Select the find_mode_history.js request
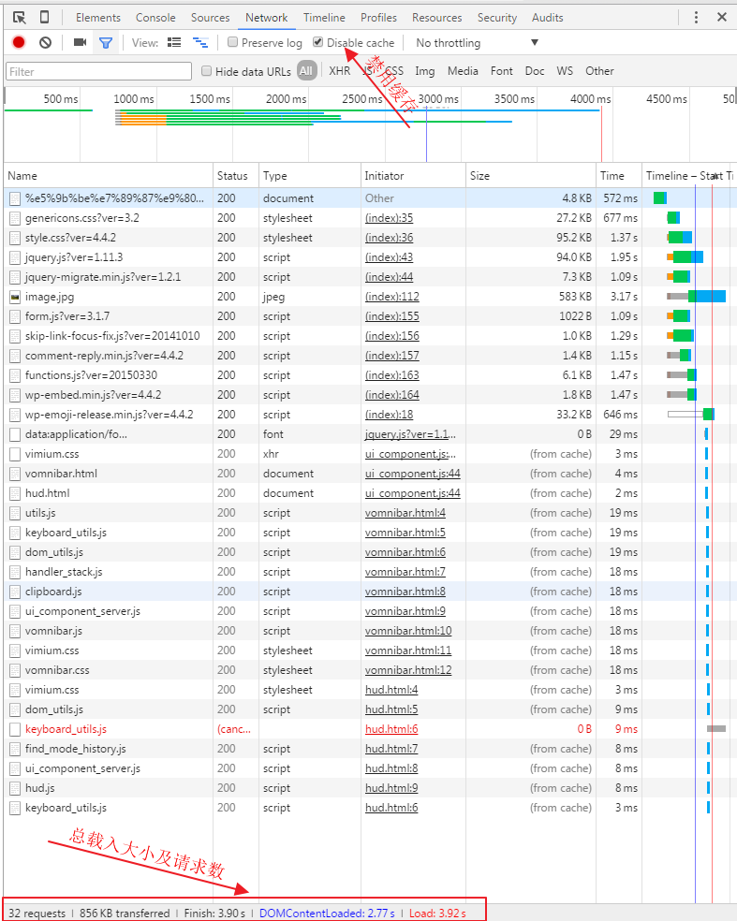 tap(75, 749)
